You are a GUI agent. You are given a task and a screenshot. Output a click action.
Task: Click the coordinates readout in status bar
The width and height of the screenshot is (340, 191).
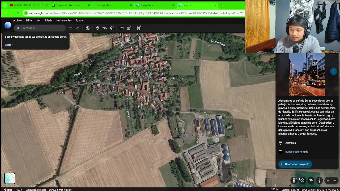316,190
